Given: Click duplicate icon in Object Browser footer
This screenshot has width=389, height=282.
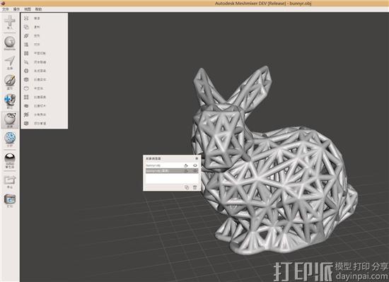Looking at the screenshot, I should [187, 187].
